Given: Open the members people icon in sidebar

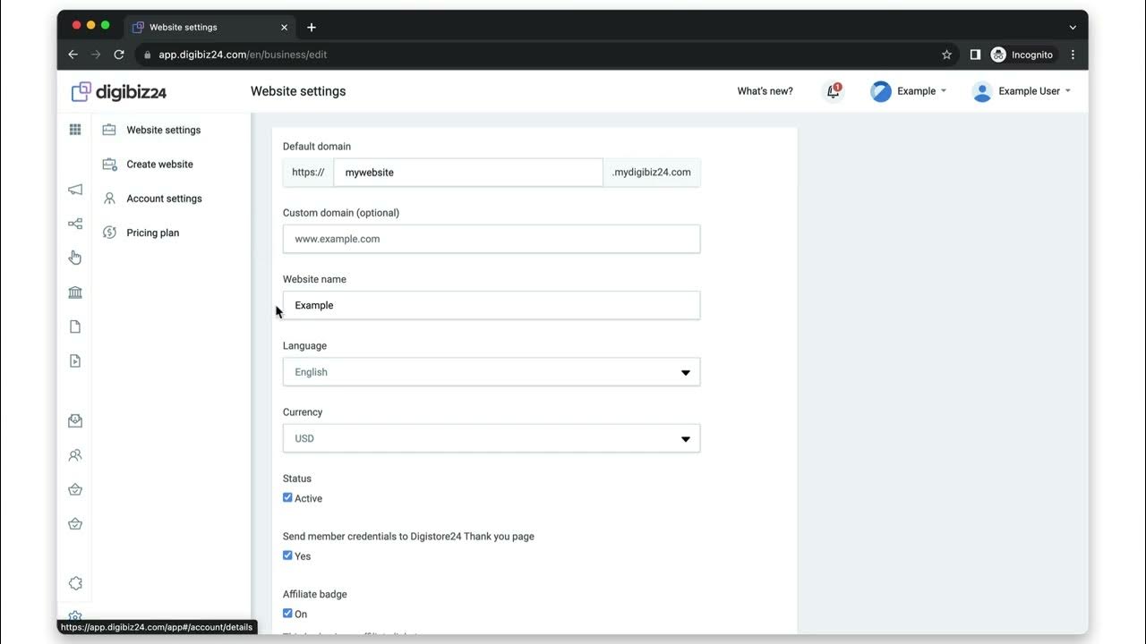Looking at the screenshot, I should click(x=75, y=455).
